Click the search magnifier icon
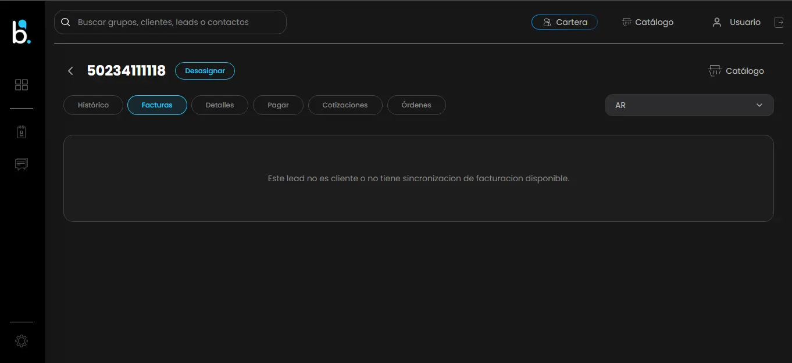 (66, 22)
